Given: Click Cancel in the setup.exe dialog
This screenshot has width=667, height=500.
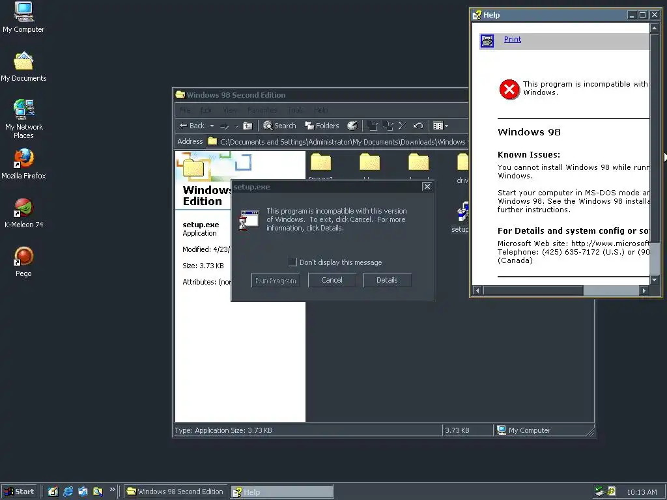Looking at the screenshot, I should [x=332, y=280].
